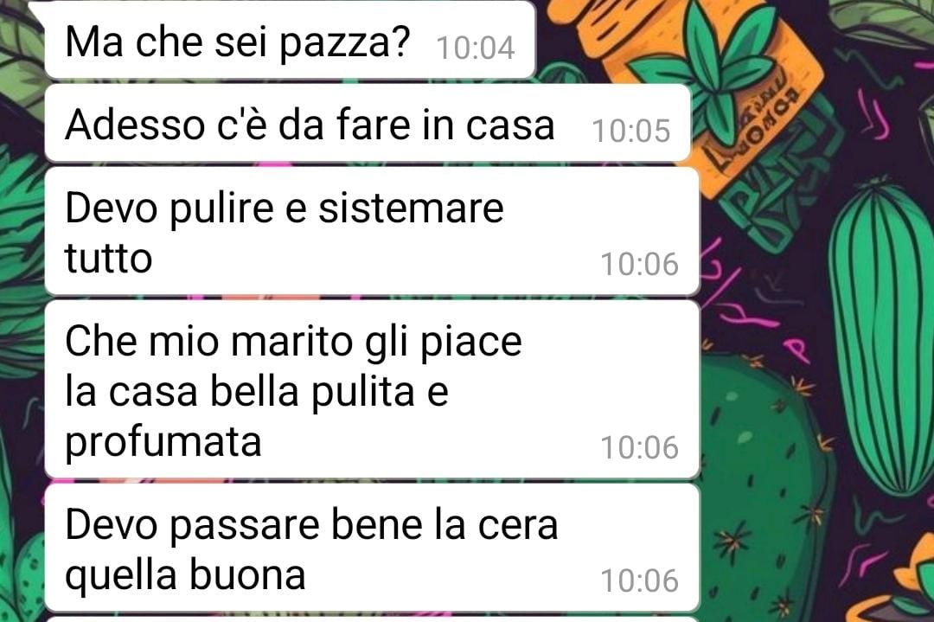Select the 'Devo pulire e sistemare tutto' message
934x622 pixels.
coord(372,232)
